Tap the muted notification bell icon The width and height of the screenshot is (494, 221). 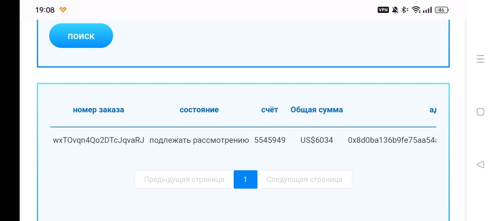click(x=395, y=10)
